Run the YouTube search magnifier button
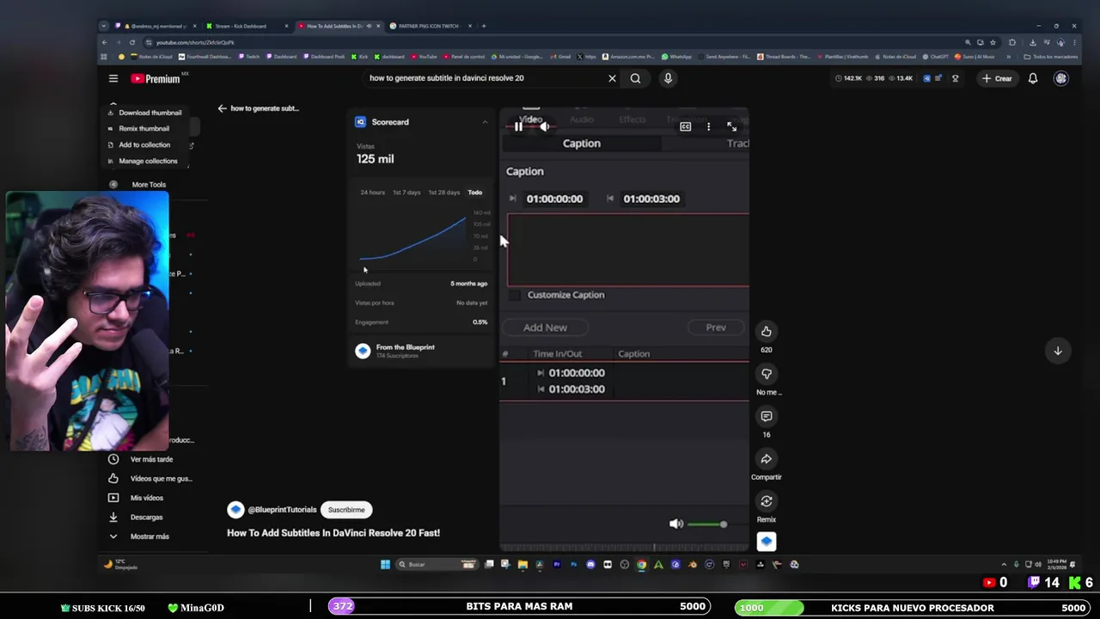This screenshot has width=1100, height=619. pos(635,78)
